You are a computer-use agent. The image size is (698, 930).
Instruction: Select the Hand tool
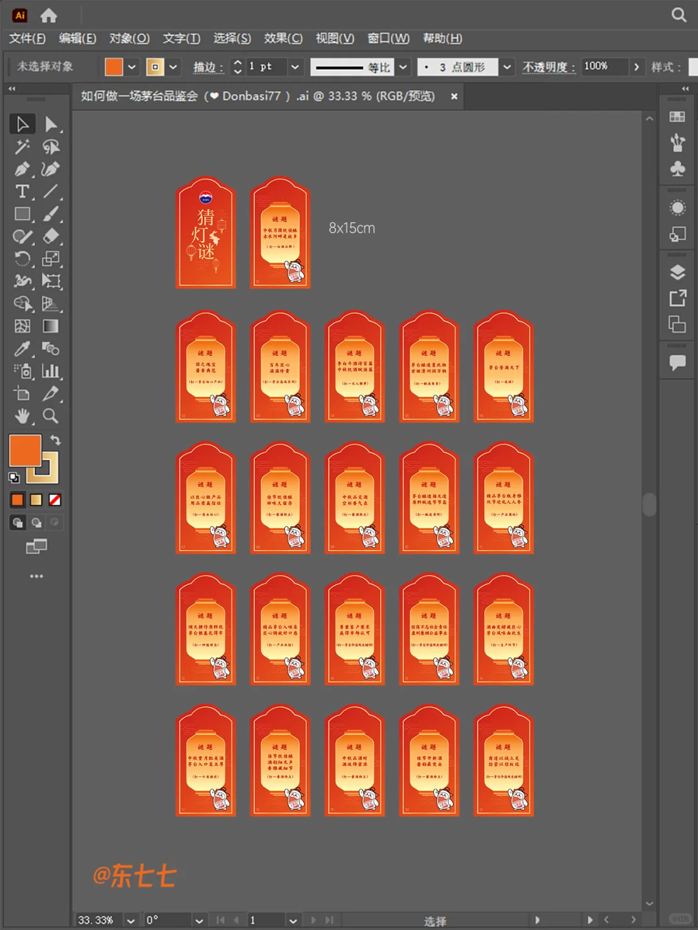click(x=22, y=416)
